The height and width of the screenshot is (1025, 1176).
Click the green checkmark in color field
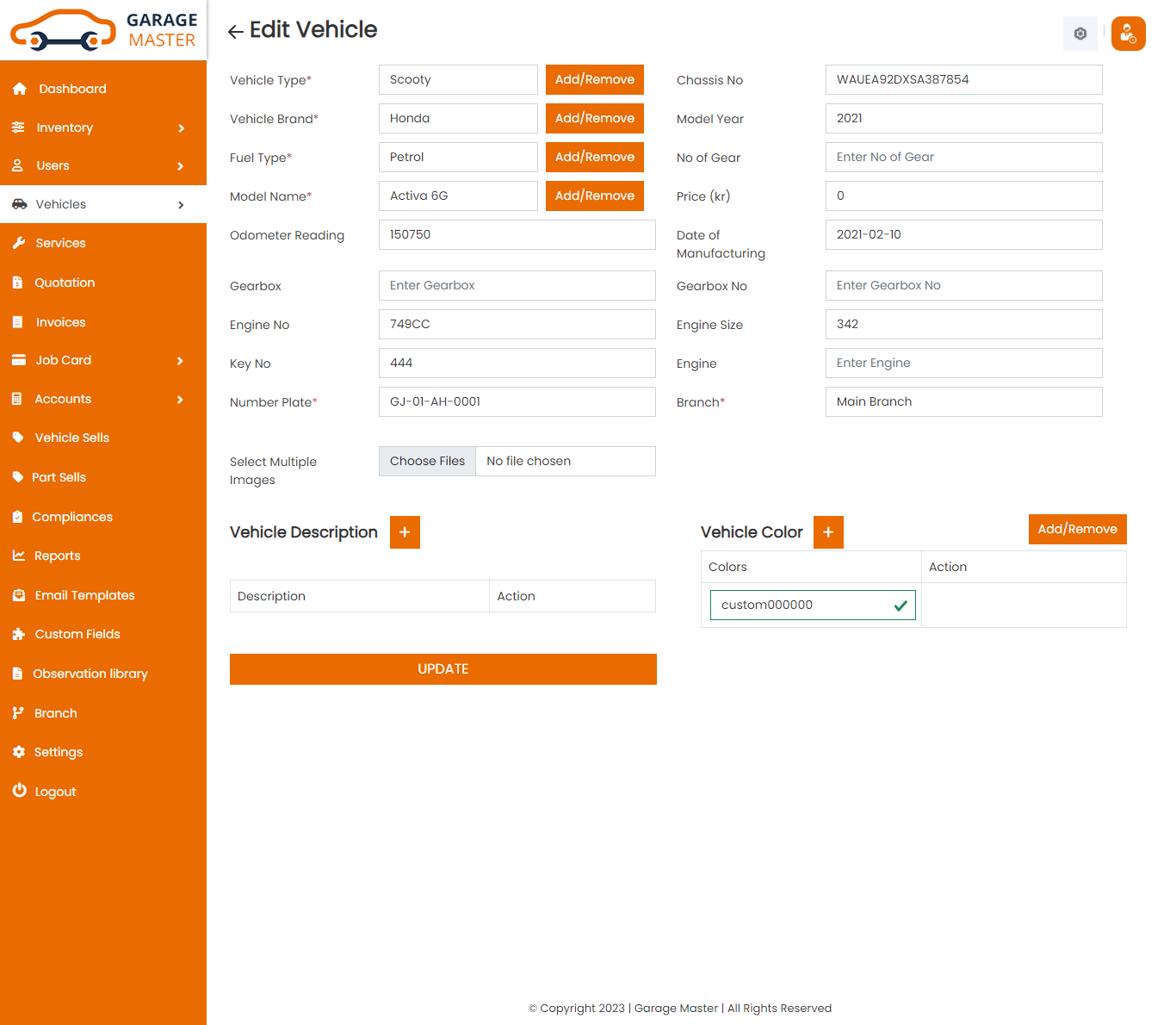[x=901, y=606]
